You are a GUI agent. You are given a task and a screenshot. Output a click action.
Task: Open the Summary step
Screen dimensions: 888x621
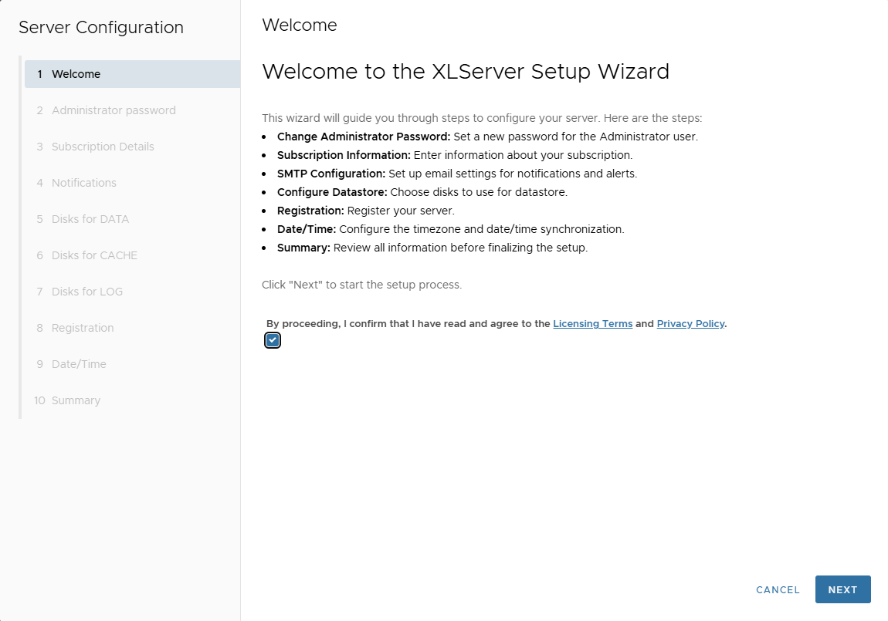77,400
